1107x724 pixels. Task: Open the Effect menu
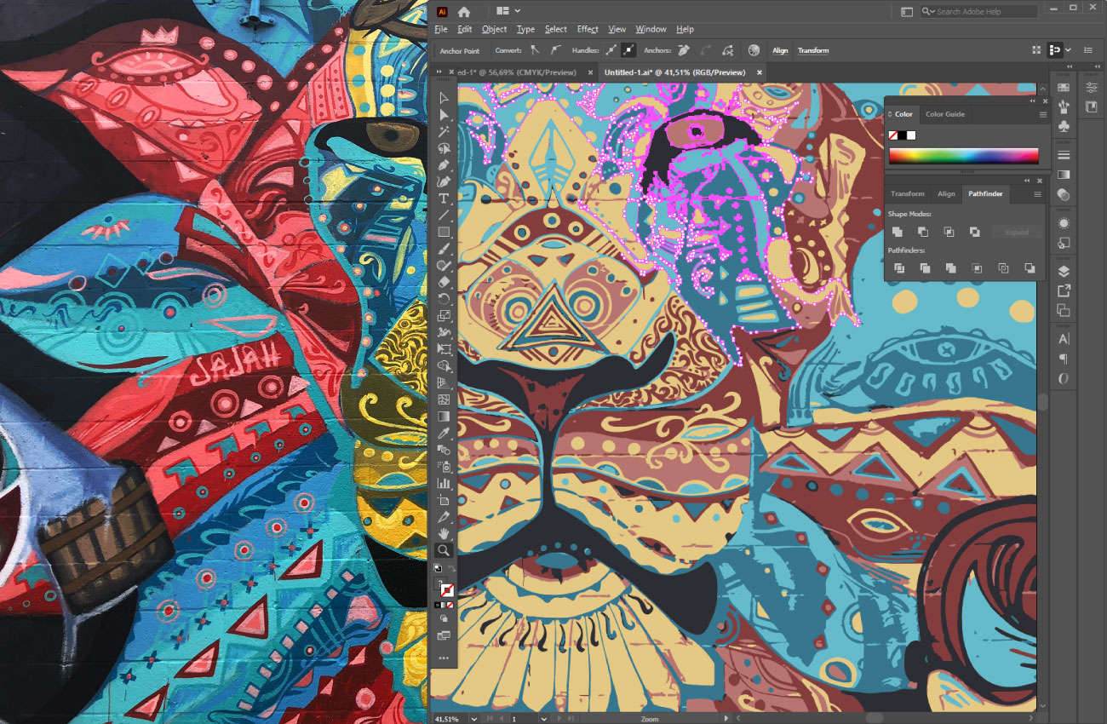tap(588, 28)
